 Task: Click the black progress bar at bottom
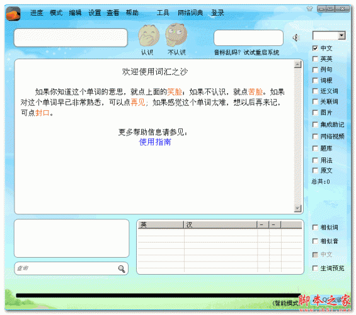pos(158,295)
